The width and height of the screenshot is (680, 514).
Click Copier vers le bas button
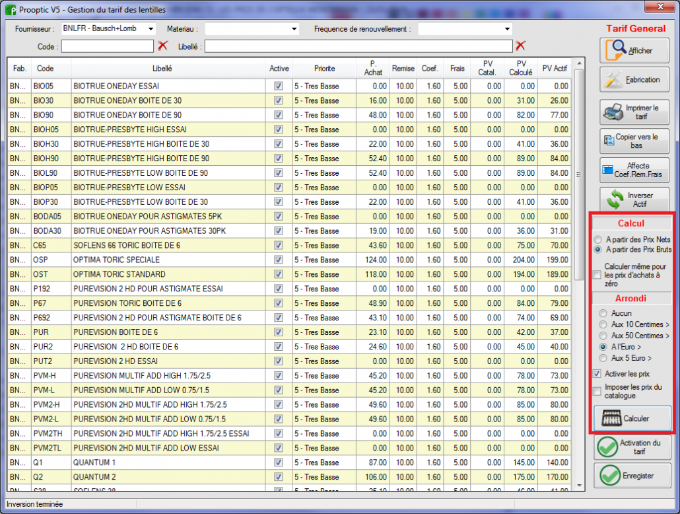pyautogui.click(x=634, y=141)
